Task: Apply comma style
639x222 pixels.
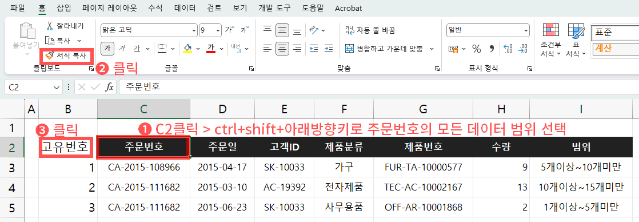Action: (x=492, y=49)
